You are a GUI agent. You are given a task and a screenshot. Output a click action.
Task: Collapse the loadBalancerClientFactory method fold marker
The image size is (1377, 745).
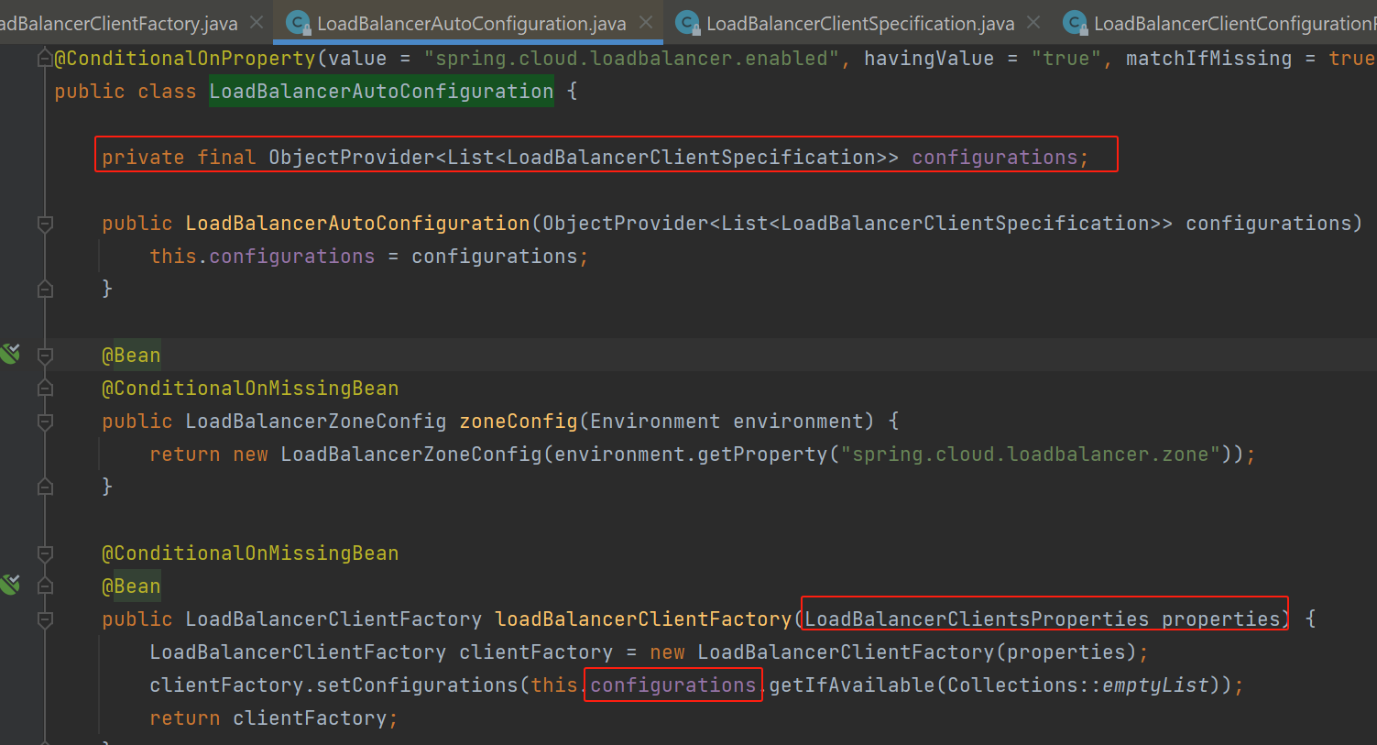[x=45, y=619]
